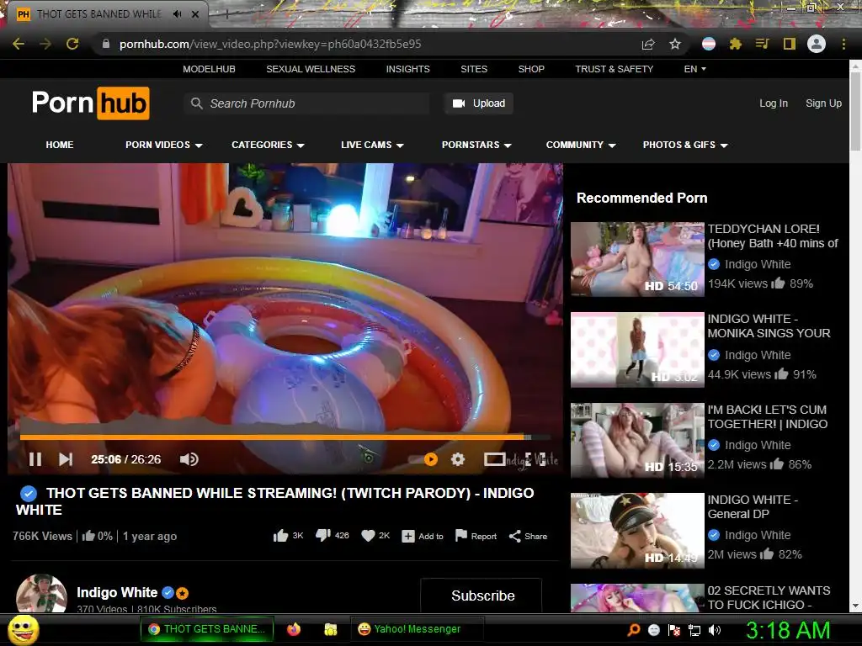The image size is (862, 646).
Task: Add the video to a playlist
Action: click(423, 536)
